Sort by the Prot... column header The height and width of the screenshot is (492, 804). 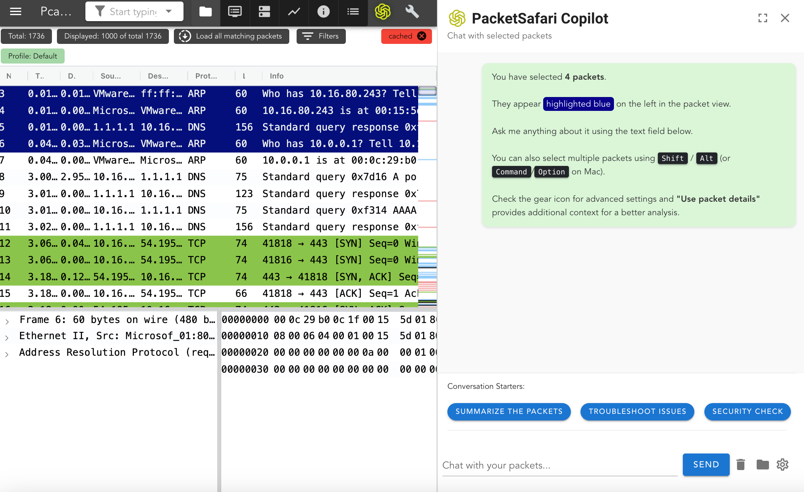coord(206,76)
